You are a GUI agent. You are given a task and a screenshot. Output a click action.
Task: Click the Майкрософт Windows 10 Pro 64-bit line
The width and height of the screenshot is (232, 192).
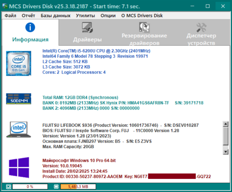[79, 160]
